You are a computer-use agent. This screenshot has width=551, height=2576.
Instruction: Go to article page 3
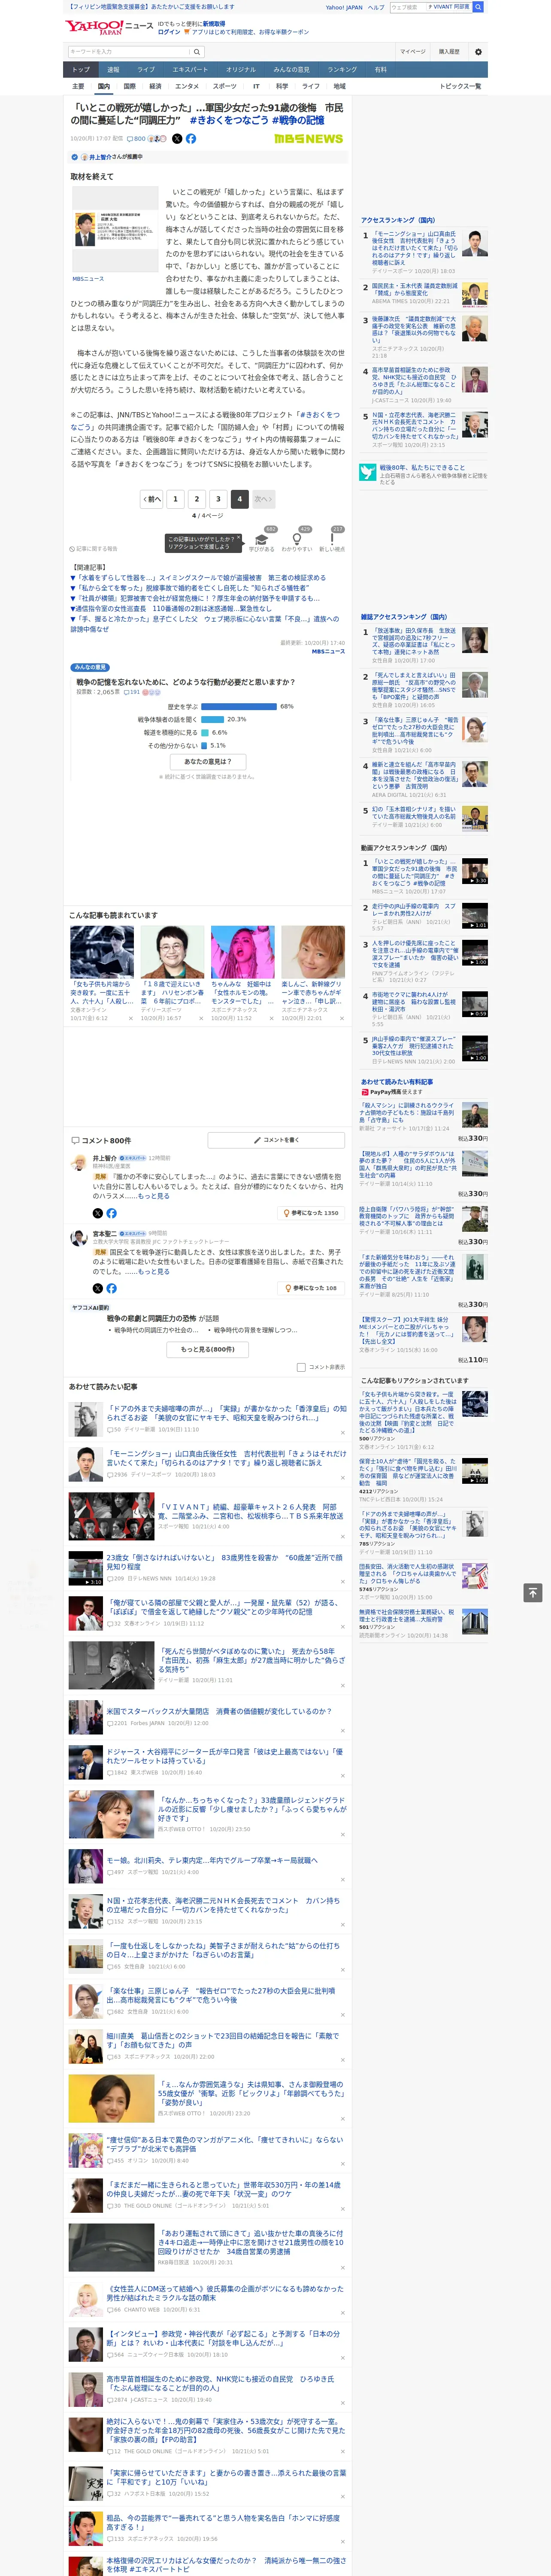(x=217, y=498)
